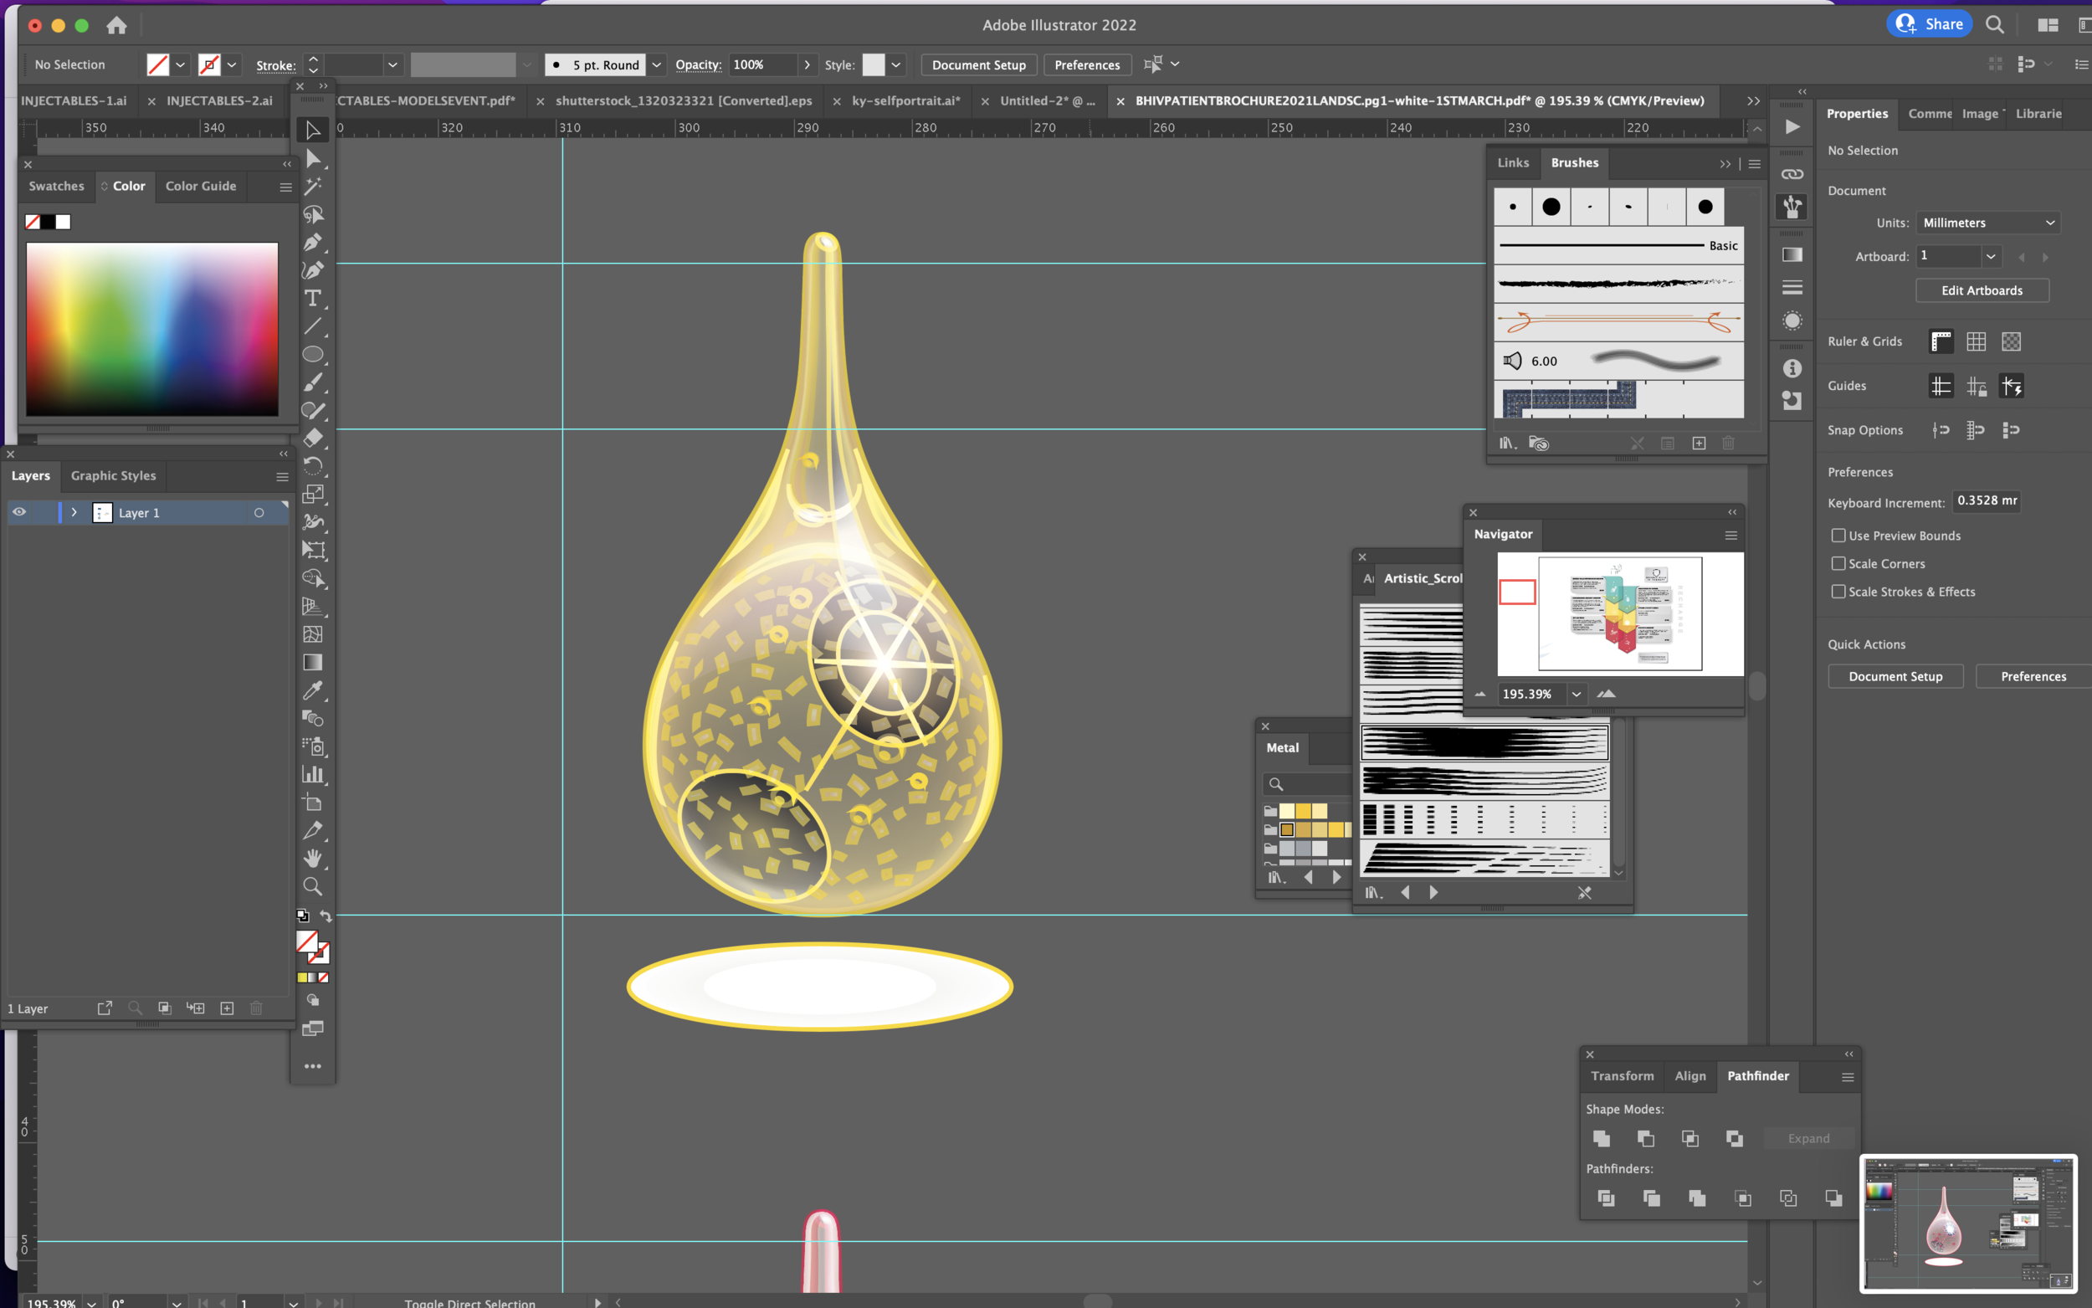Screen dimensions: 2092x1308
Task: Select the Gradient tool
Action: click(x=313, y=663)
